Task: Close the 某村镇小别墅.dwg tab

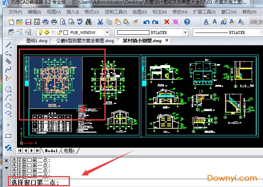Action: (166, 40)
